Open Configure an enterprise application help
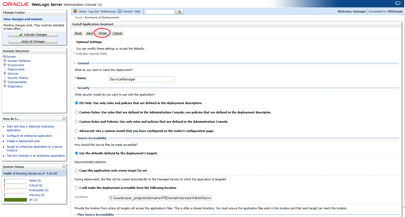 [x=29, y=136]
